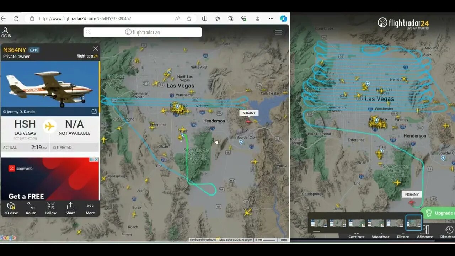Open the browser profile icon

[x=257, y=18]
